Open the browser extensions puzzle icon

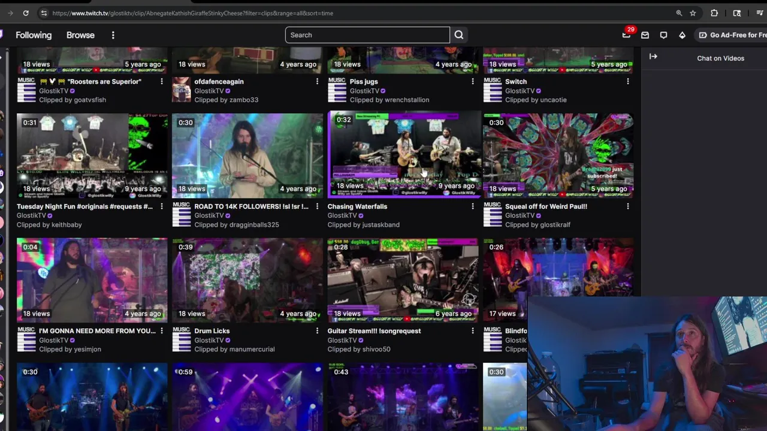714,13
